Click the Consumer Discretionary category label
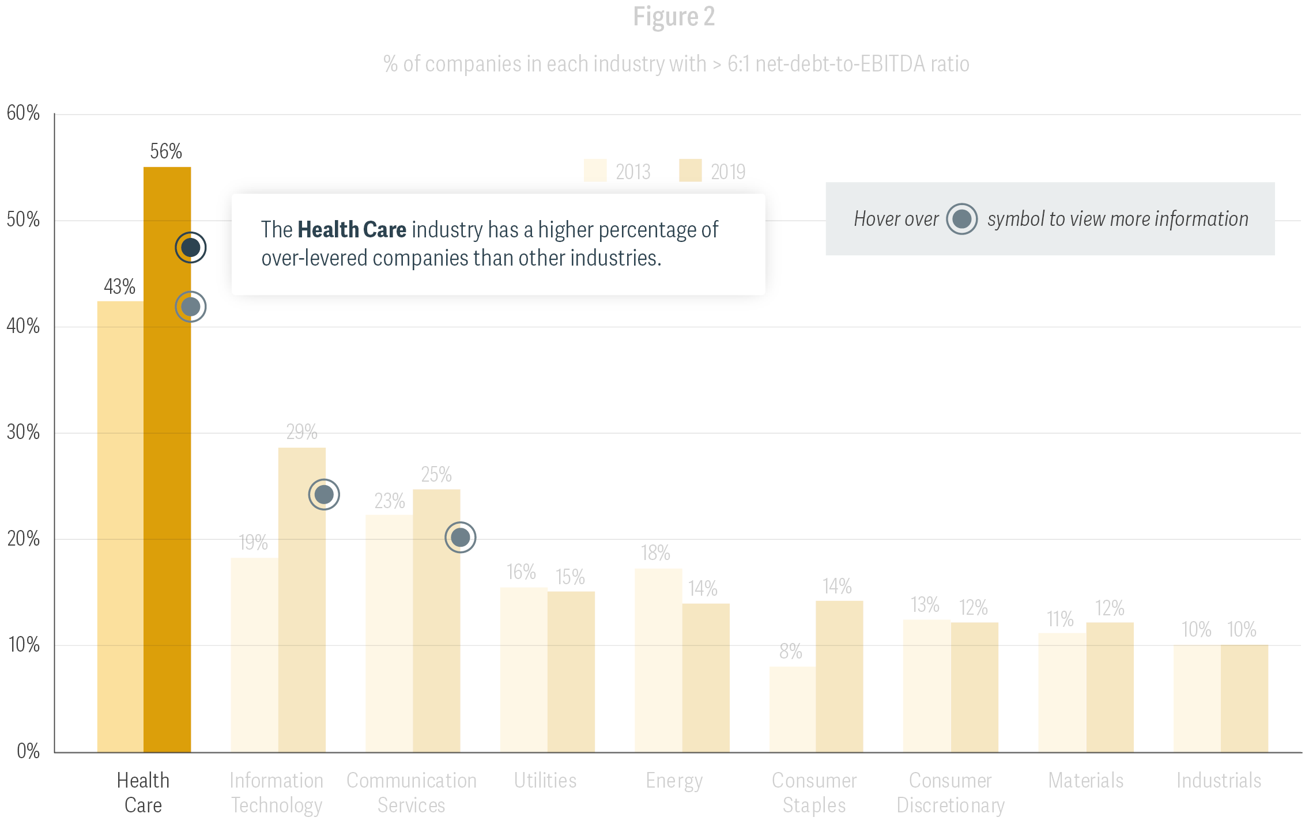This screenshot has width=1305, height=821. pyautogui.click(x=950, y=792)
